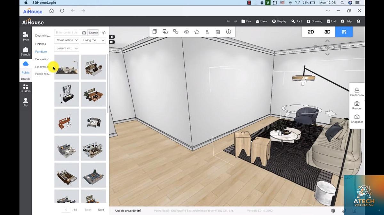The height and width of the screenshot is (215, 384).
Task: Tilt camera up with chevron
Action: [x=327, y=41]
